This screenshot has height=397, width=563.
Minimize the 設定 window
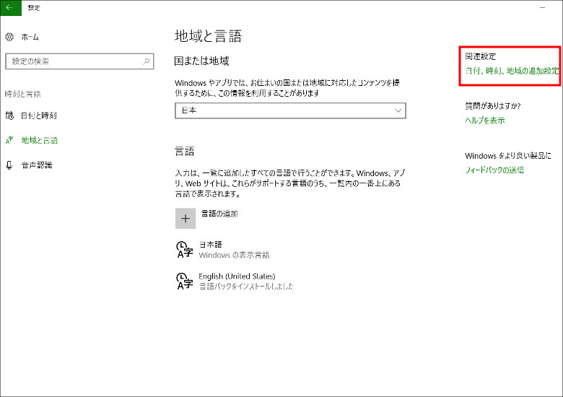542,7
